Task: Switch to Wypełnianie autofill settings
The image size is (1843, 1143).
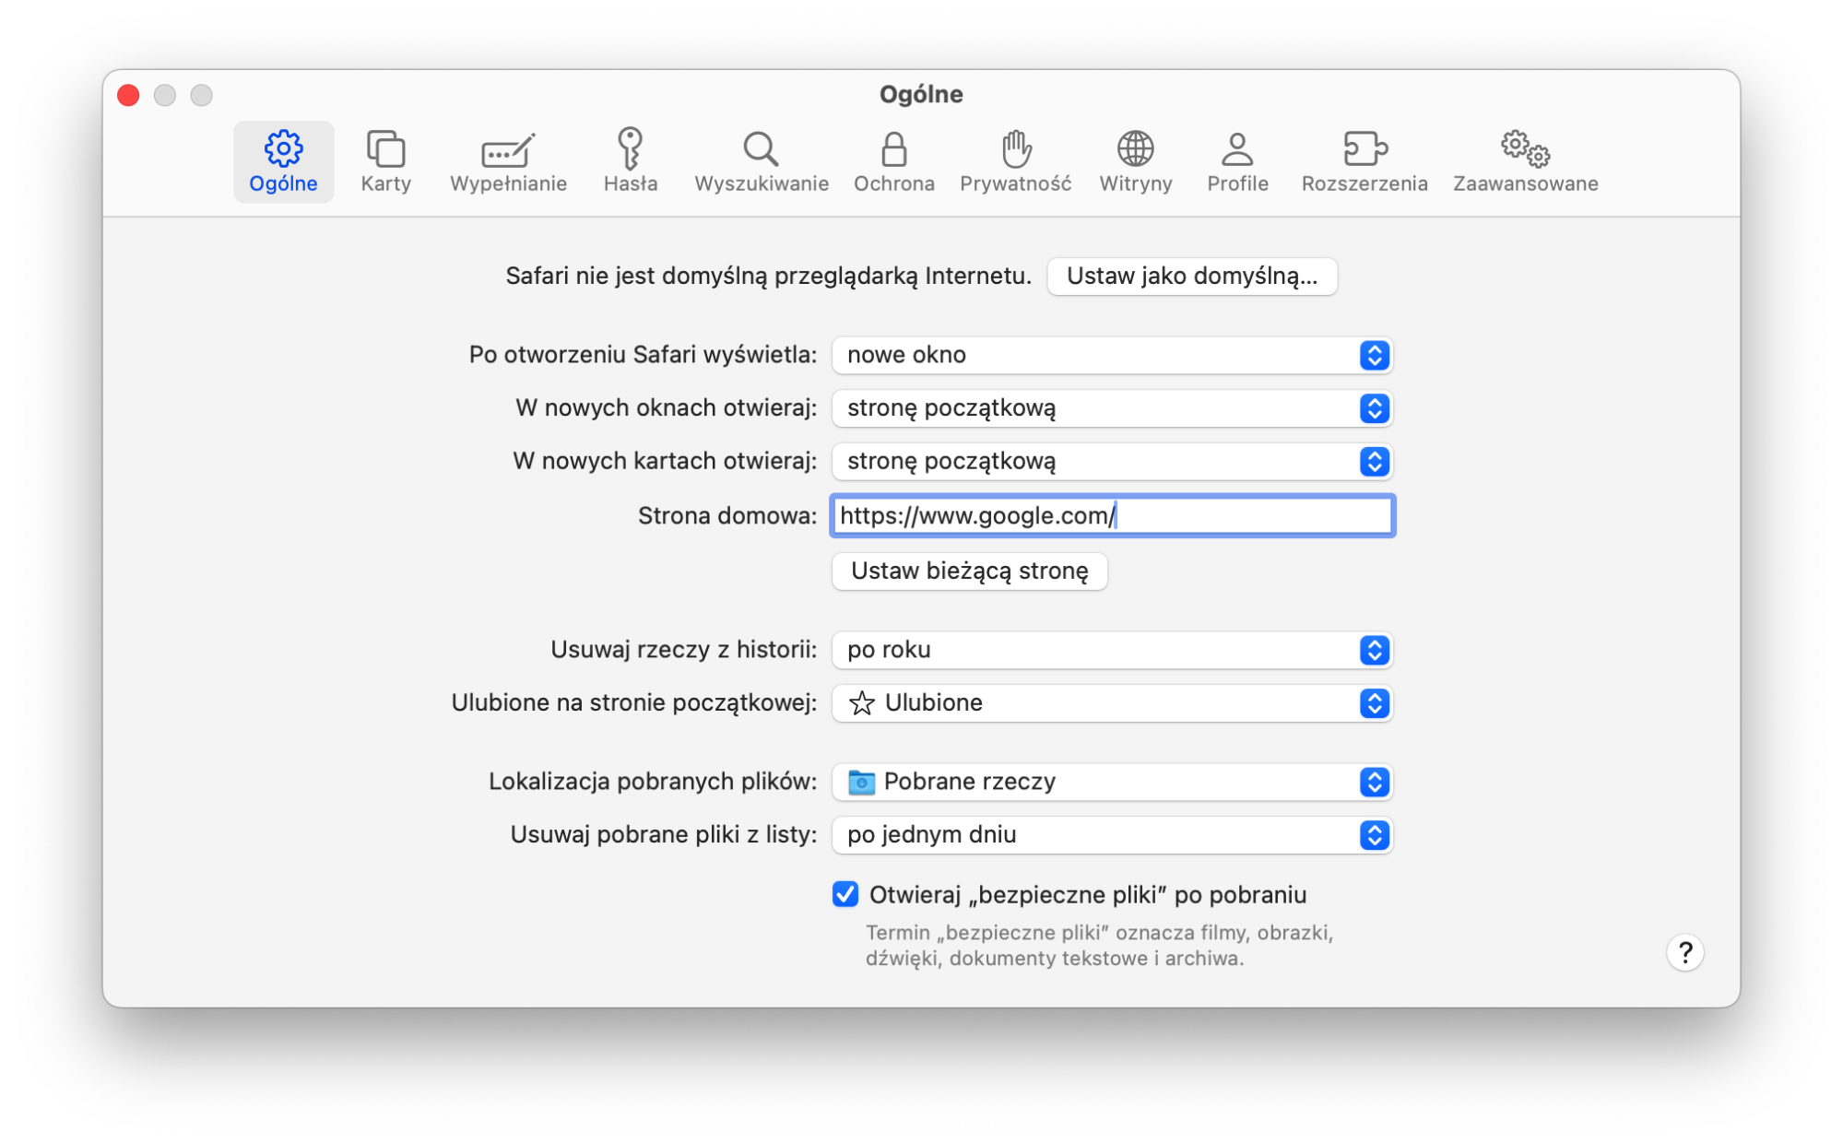Action: coord(508,161)
